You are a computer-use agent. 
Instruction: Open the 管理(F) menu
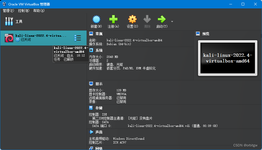(8, 11)
